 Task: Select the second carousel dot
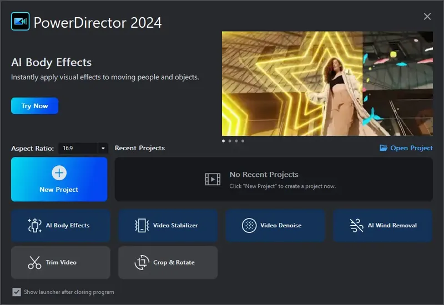(230, 141)
